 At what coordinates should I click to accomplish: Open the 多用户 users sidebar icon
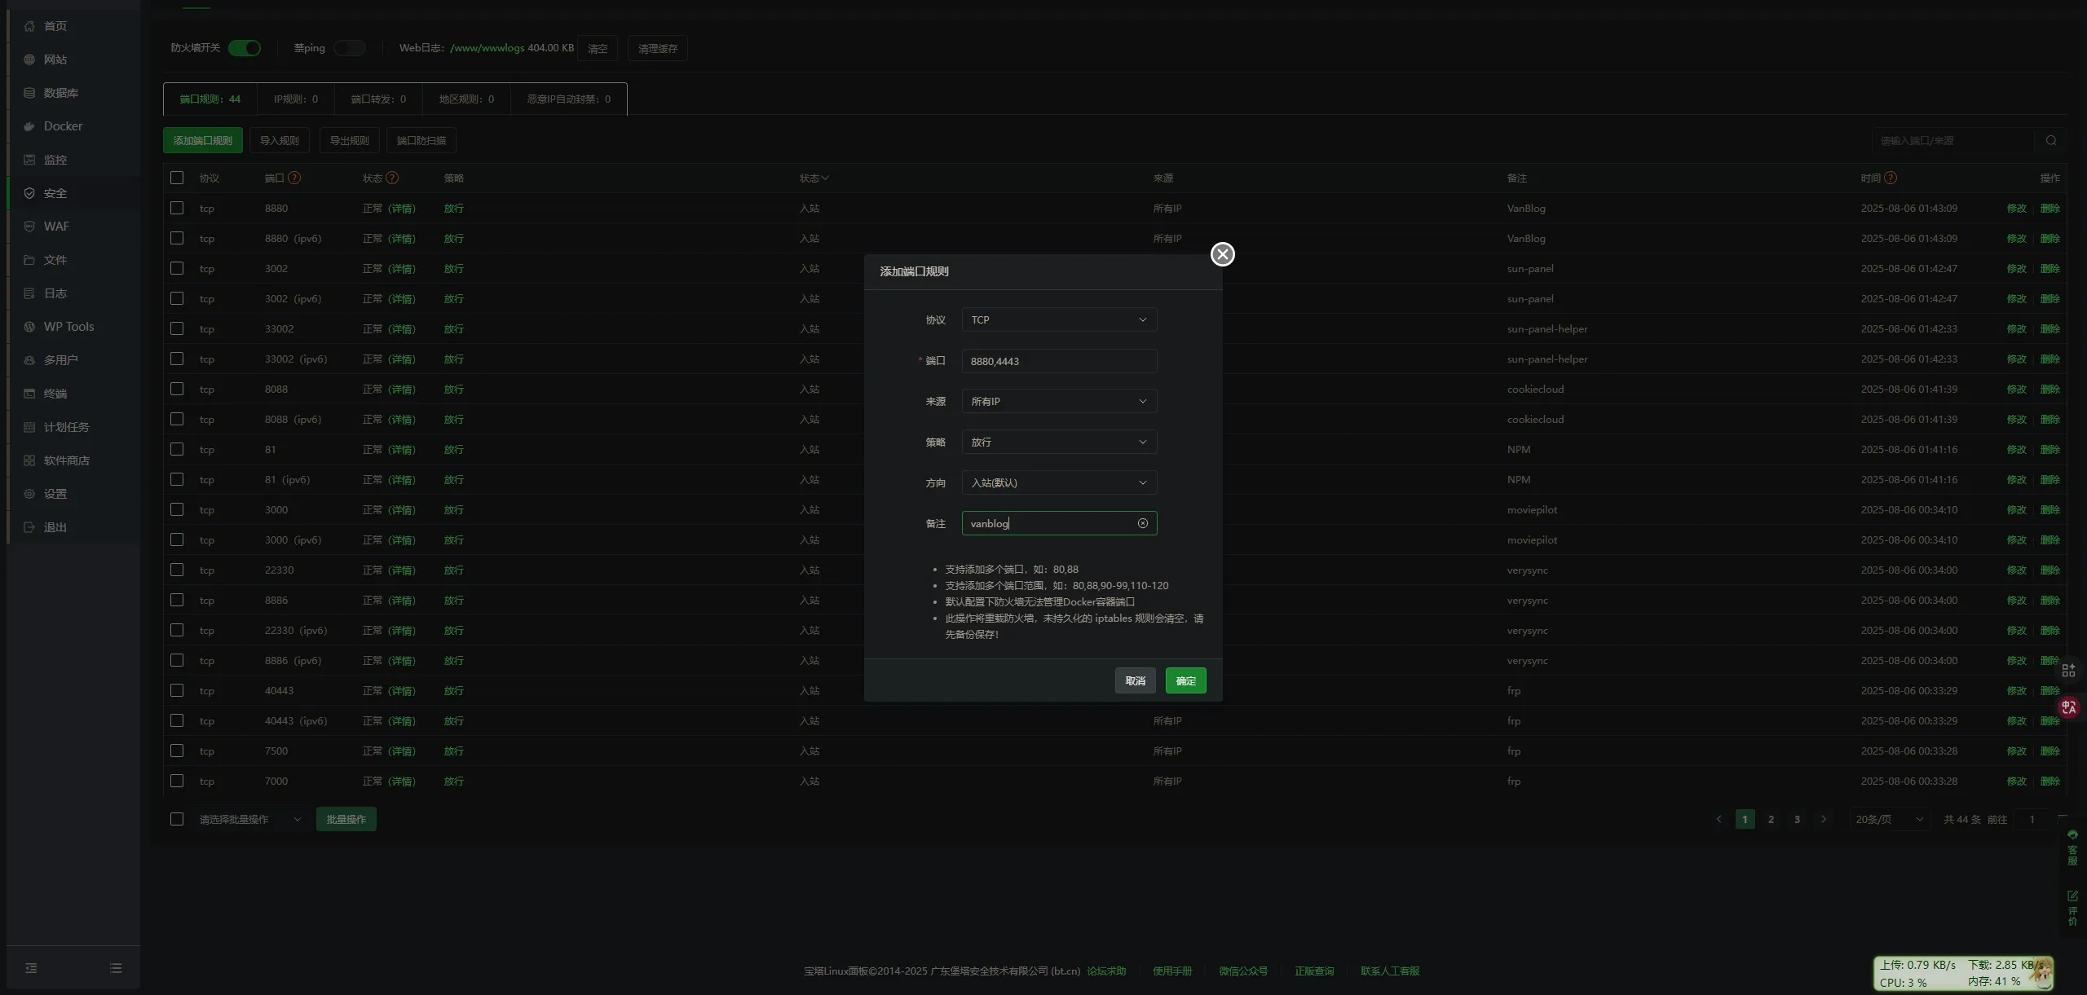(x=29, y=360)
